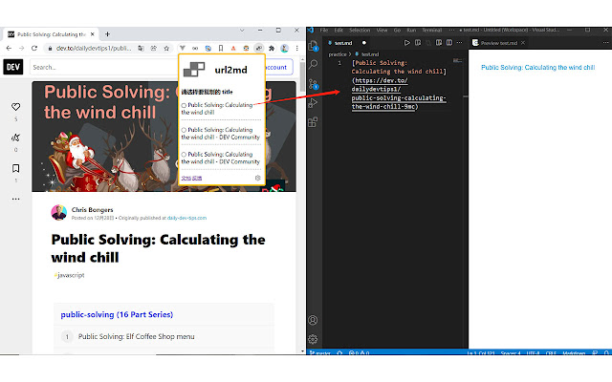
Task: Open the tab search chevron in Chrome
Action: point(242,31)
